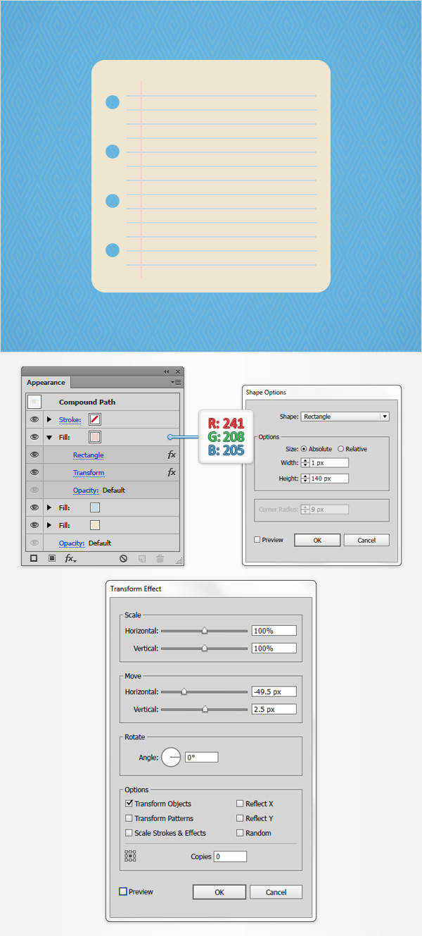Click OK in the Transform Effect dialog

pos(219,892)
